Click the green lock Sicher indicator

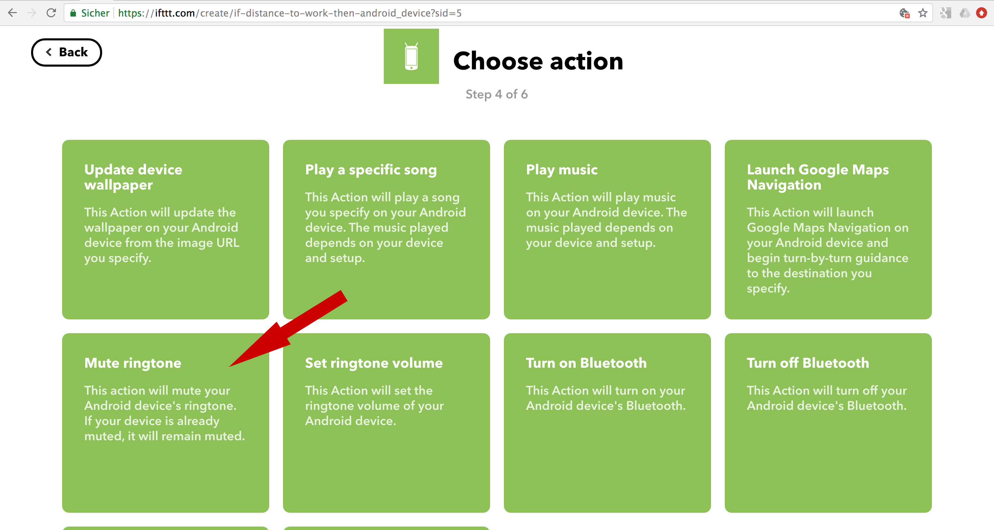click(89, 13)
